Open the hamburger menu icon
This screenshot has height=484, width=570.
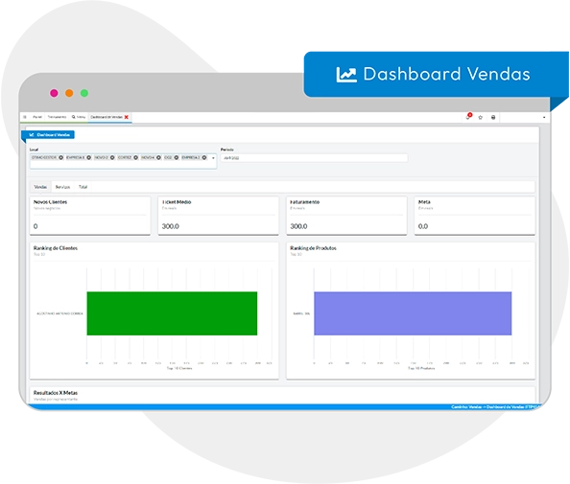[25, 117]
